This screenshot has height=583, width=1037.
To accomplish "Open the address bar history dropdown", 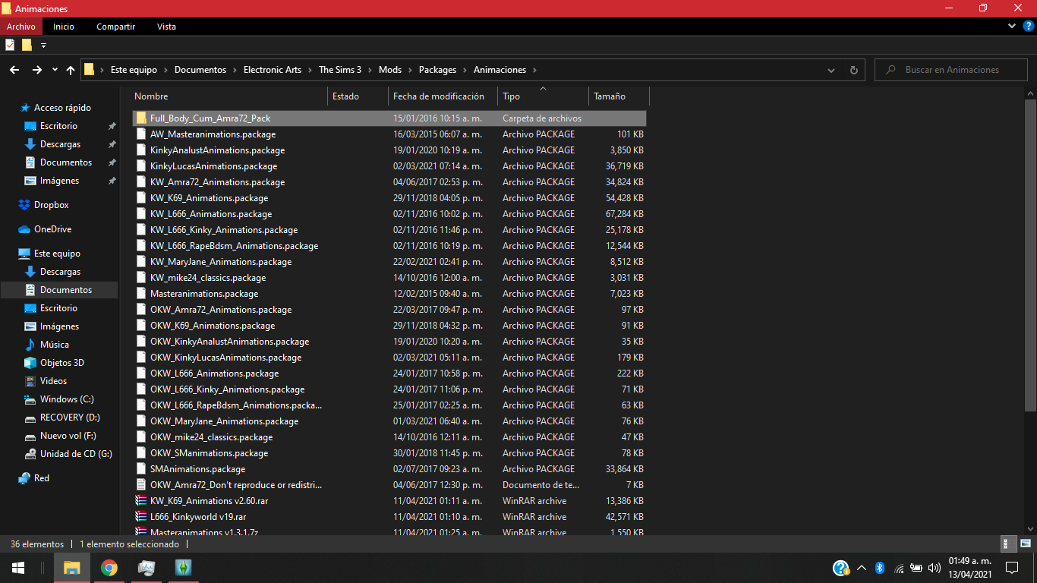I will 831,70.
